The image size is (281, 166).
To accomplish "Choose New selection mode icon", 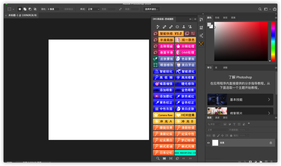I will [x=20, y=9].
